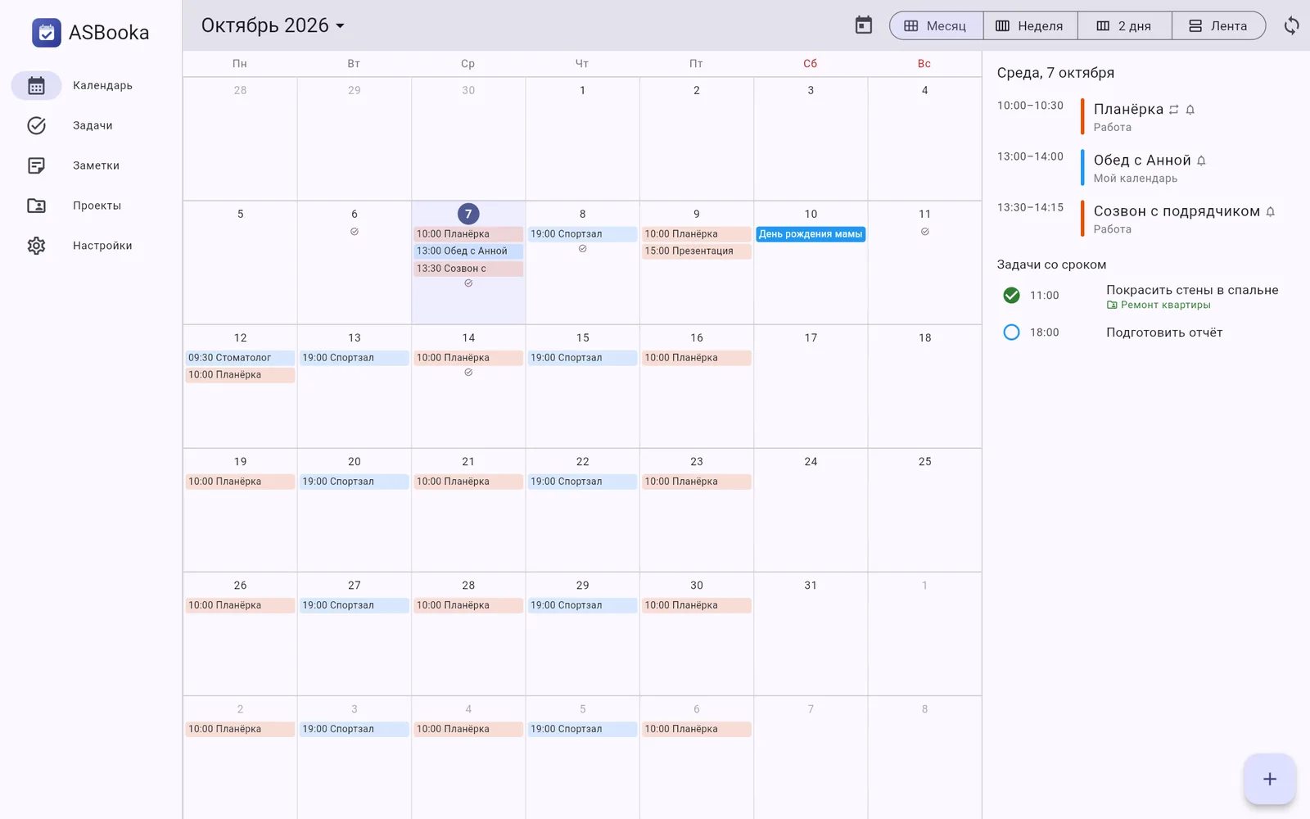Click task indicator icon under October 6
Viewport: 1310px width, 819px height.
click(355, 232)
